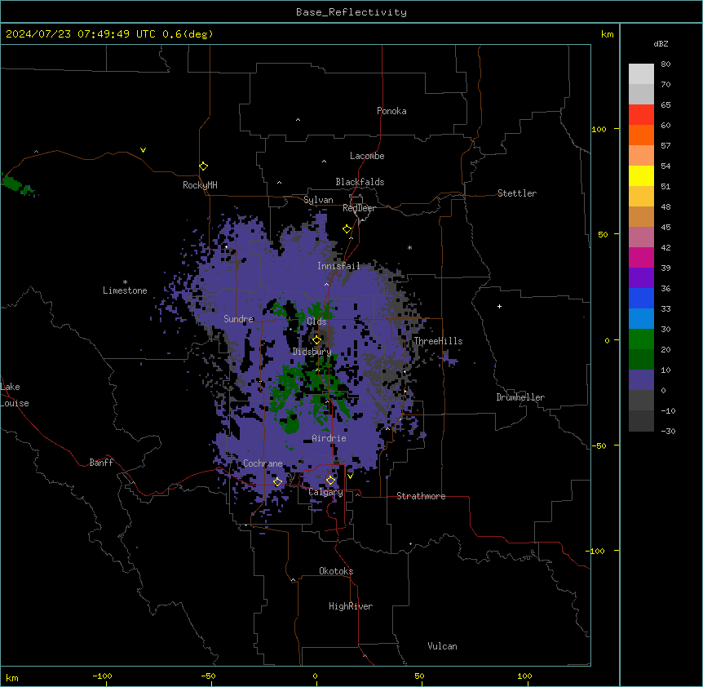Click the blue 36 dBZ legend swatch

click(x=641, y=298)
